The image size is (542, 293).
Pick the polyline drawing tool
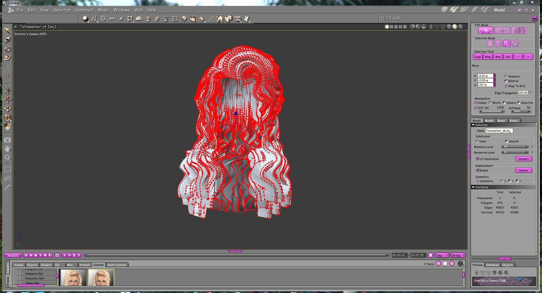(x=94, y=19)
